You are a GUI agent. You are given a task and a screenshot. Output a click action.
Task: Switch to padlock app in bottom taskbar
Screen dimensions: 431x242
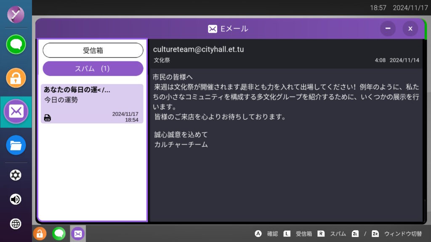pos(40,234)
